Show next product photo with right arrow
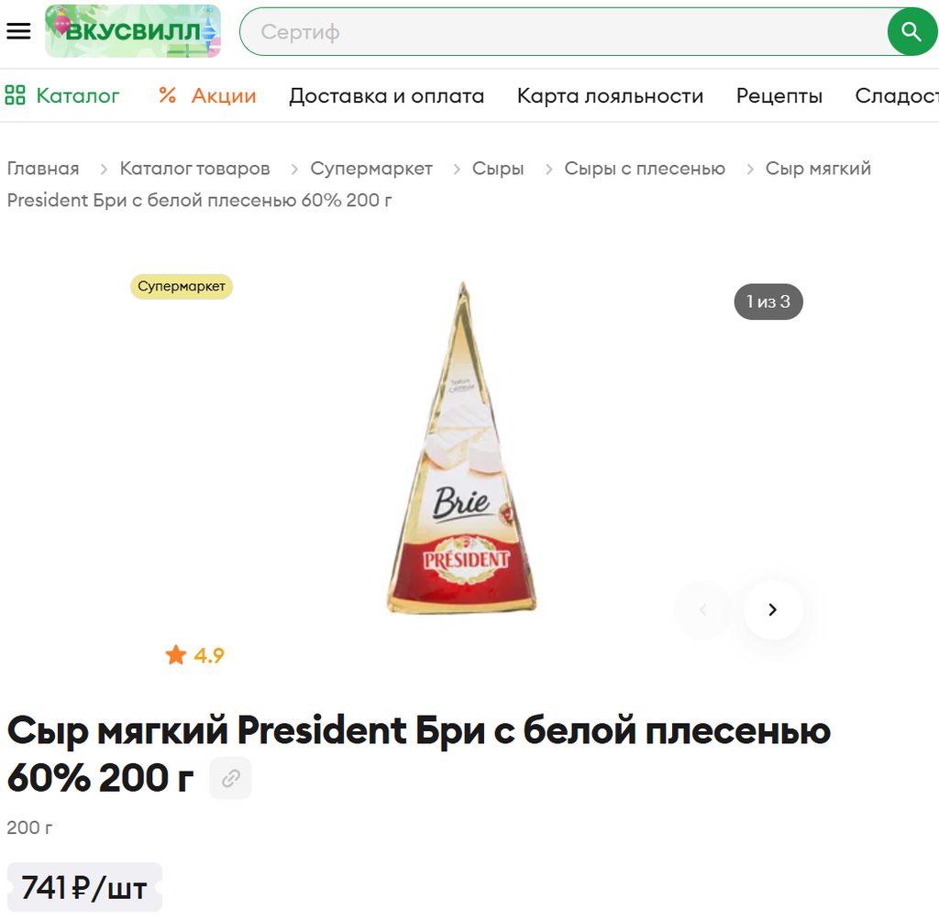 pos(772,609)
